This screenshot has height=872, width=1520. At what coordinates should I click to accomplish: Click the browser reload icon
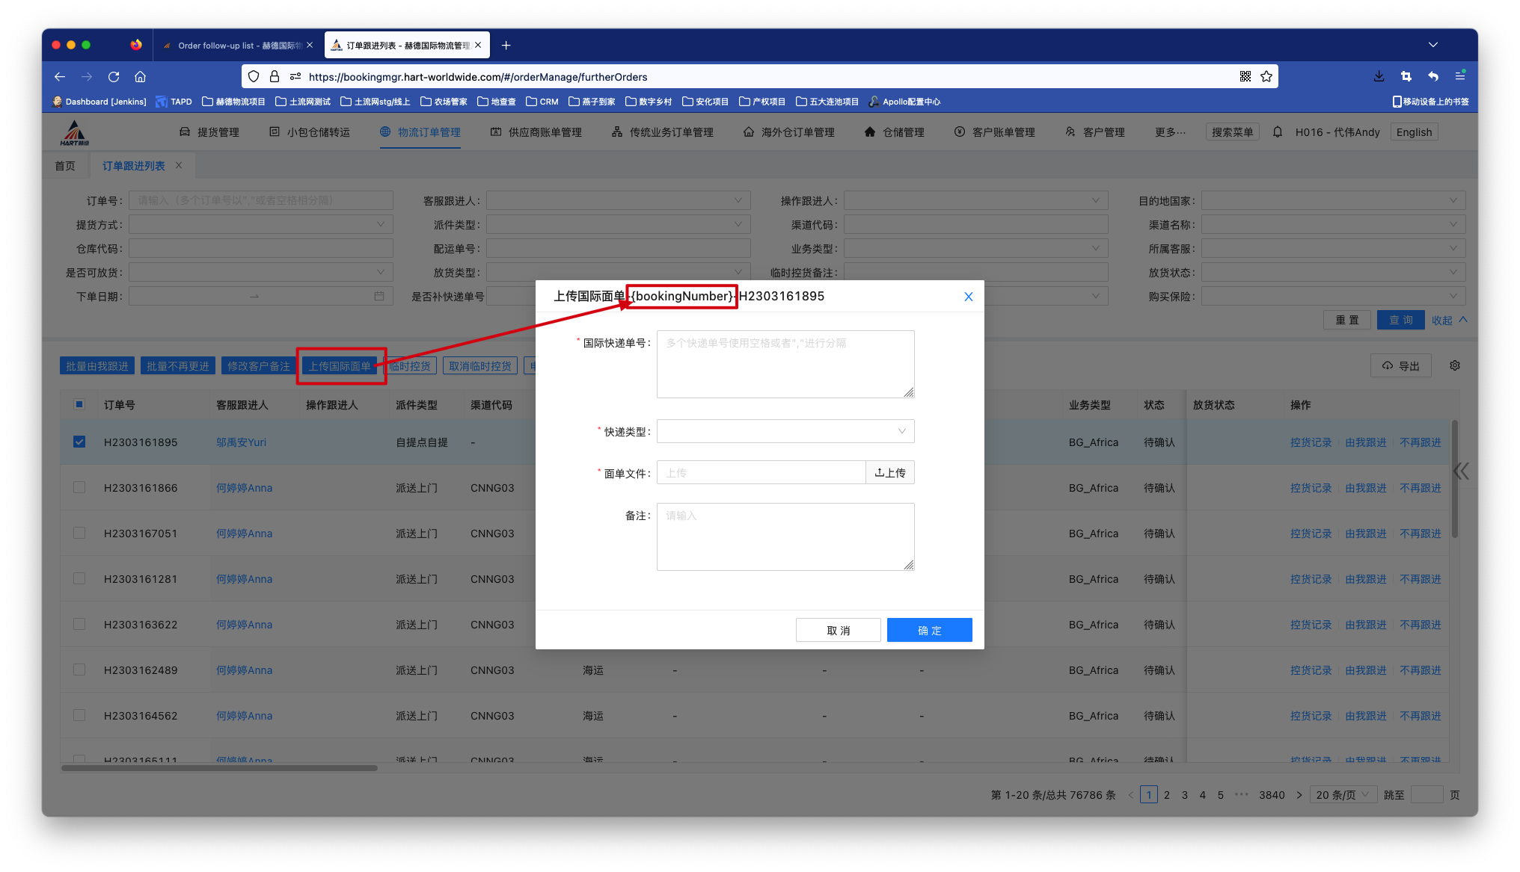coord(114,76)
